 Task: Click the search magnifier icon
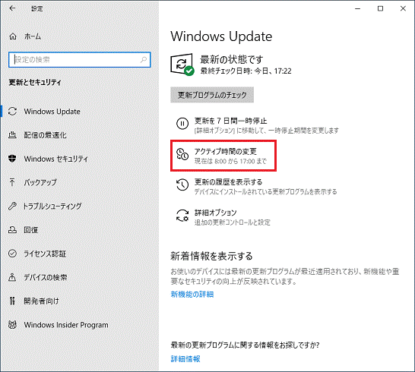coord(144,60)
